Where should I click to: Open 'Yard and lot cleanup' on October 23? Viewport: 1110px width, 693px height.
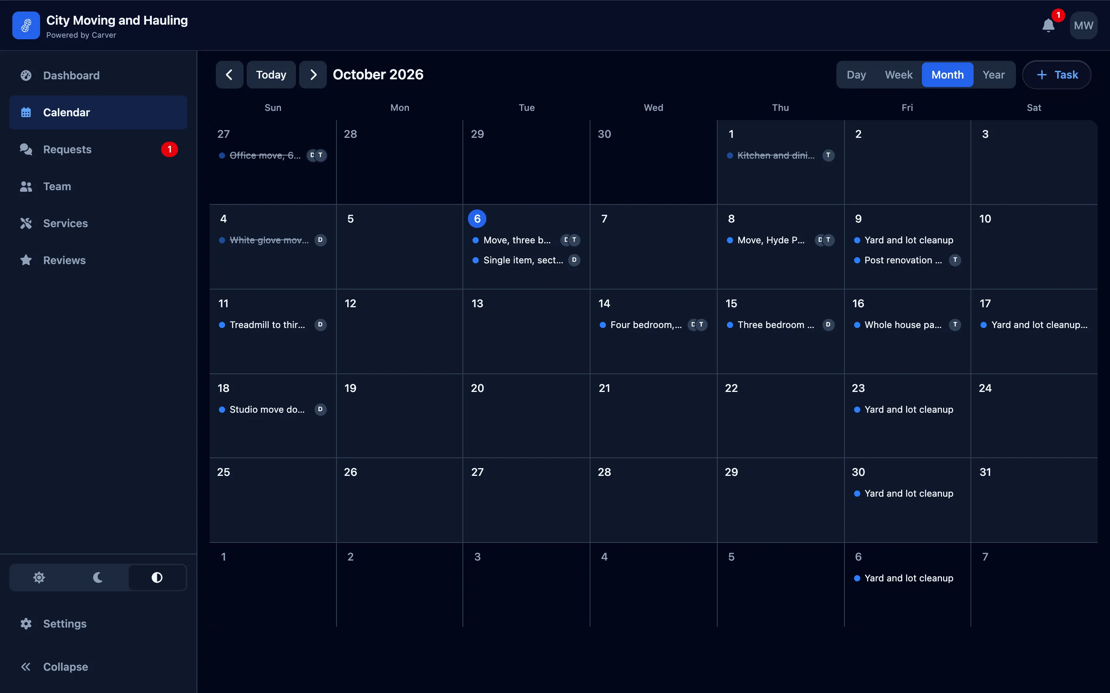[907, 409]
